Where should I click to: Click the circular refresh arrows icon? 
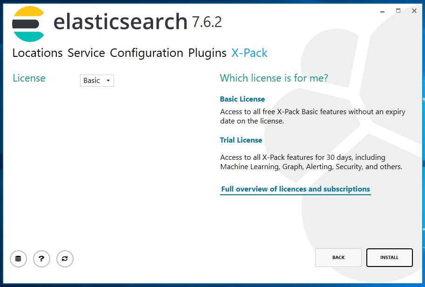click(x=65, y=259)
